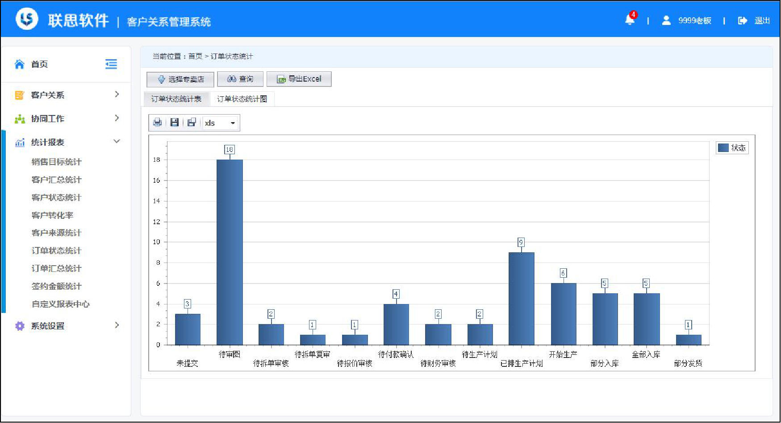Click the 待财务审核 axis label

(x=438, y=363)
